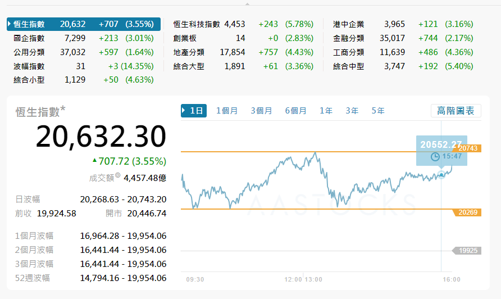This screenshot has height=299, width=501.
Task: Click the arrow marker before 恆生指數 row
Action: (x=10, y=24)
